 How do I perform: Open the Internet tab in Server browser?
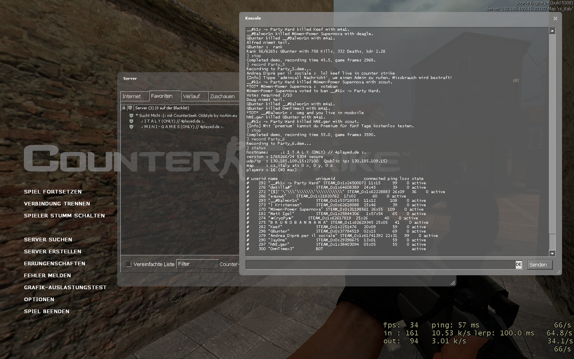(135, 96)
